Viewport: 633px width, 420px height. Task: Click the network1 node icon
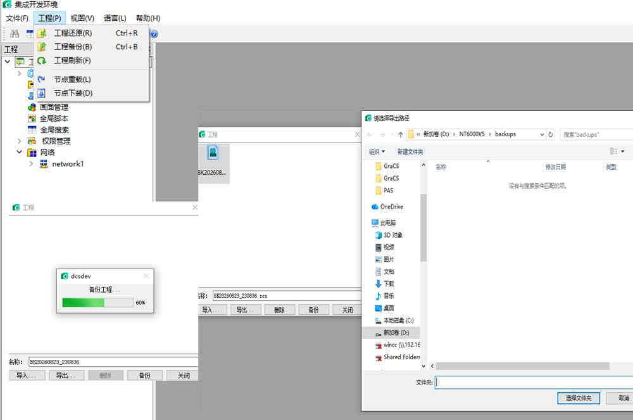(44, 163)
